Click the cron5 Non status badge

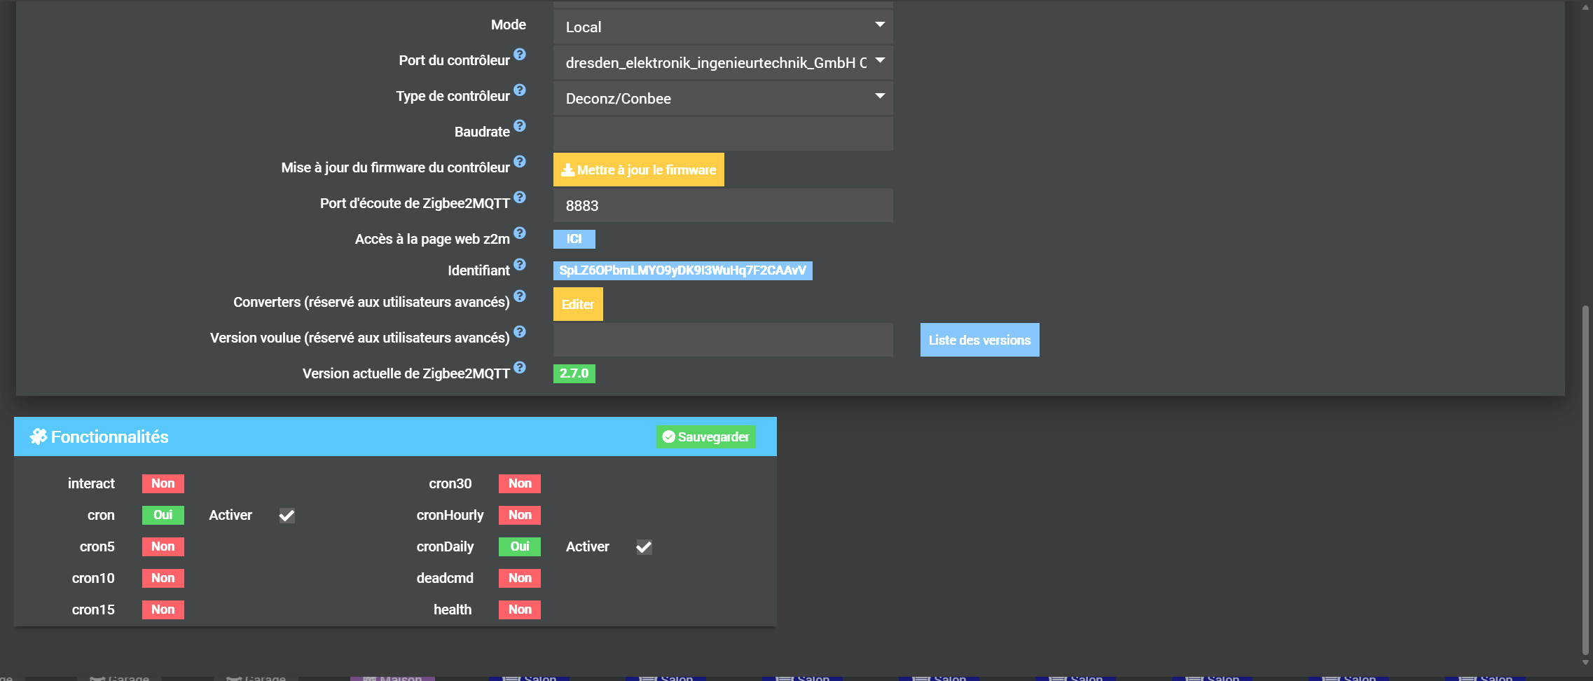163,546
